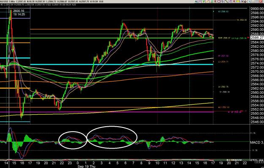Screen dimensions: 264x168
Task: Click the dark double-arrow toolbar icon
Action: coord(242,1)
